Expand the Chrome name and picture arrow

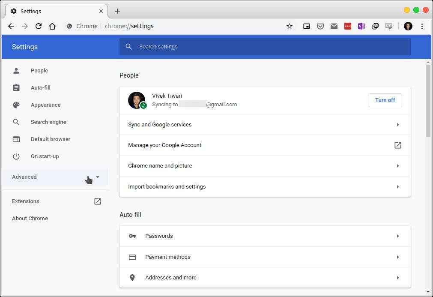click(397, 166)
